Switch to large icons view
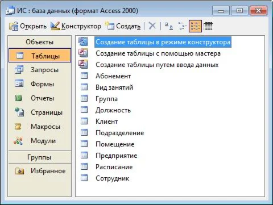Viewport: 273px width, 205px height. coord(169,26)
